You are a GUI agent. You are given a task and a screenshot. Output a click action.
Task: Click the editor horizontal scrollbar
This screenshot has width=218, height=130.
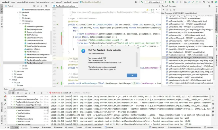[x=83, y=86]
